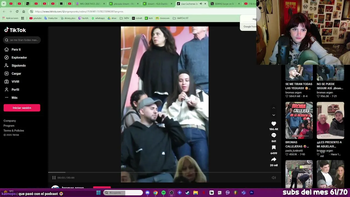The height and width of the screenshot is (197, 350).
Task: Click the taskbar Búsqueda search box
Action: (x=123, y=193)
